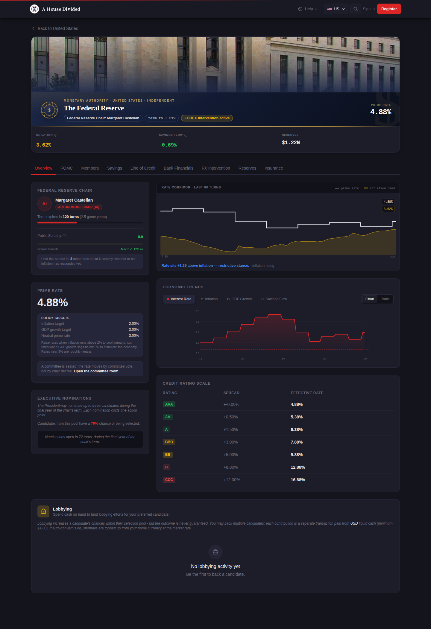Open the FX Intervention tab

tap(216, 168)
